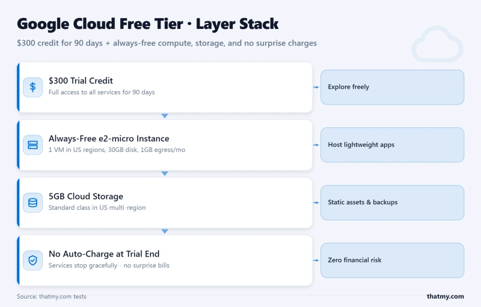Image resolution: width=481 pixels, height=307 pixels.
Task: Open the bold thatmy.com brand link
Action: [x=445, y=297]
